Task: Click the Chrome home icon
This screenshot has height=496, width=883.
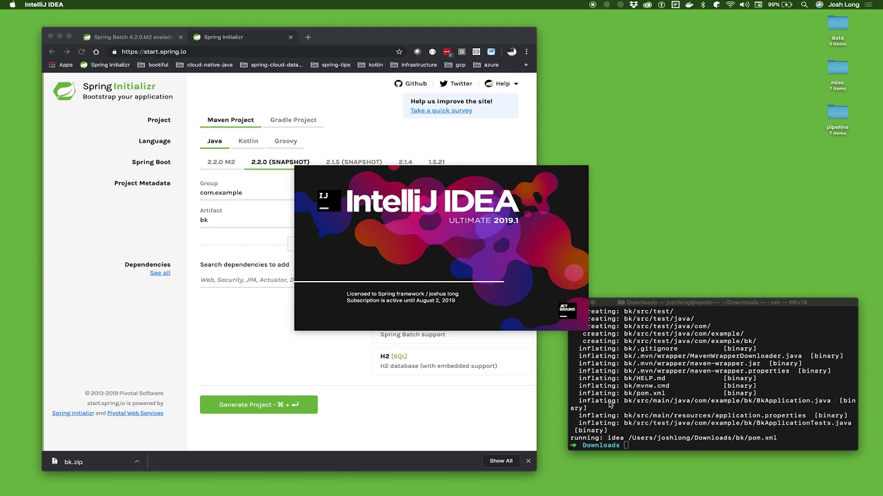Action: point(96,52)
